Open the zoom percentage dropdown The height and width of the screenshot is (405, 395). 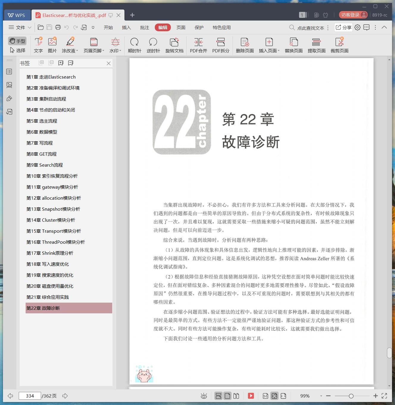tap(321, 396)
